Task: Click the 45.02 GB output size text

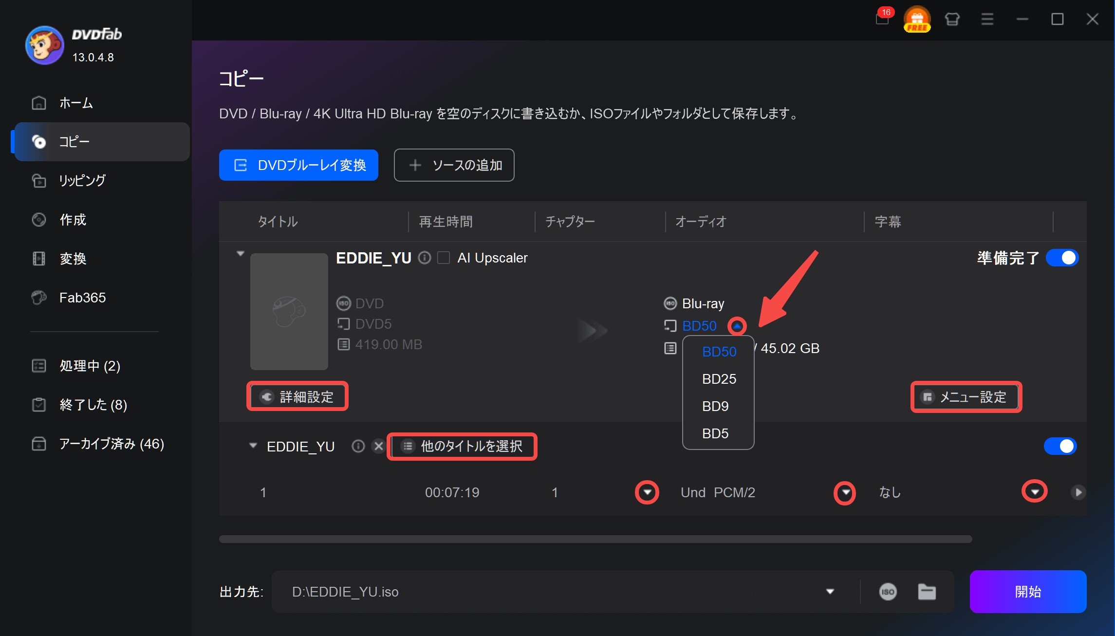Action: (x=790, y=348)
